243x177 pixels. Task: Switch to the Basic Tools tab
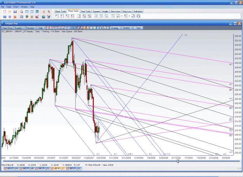coord(61,11)
